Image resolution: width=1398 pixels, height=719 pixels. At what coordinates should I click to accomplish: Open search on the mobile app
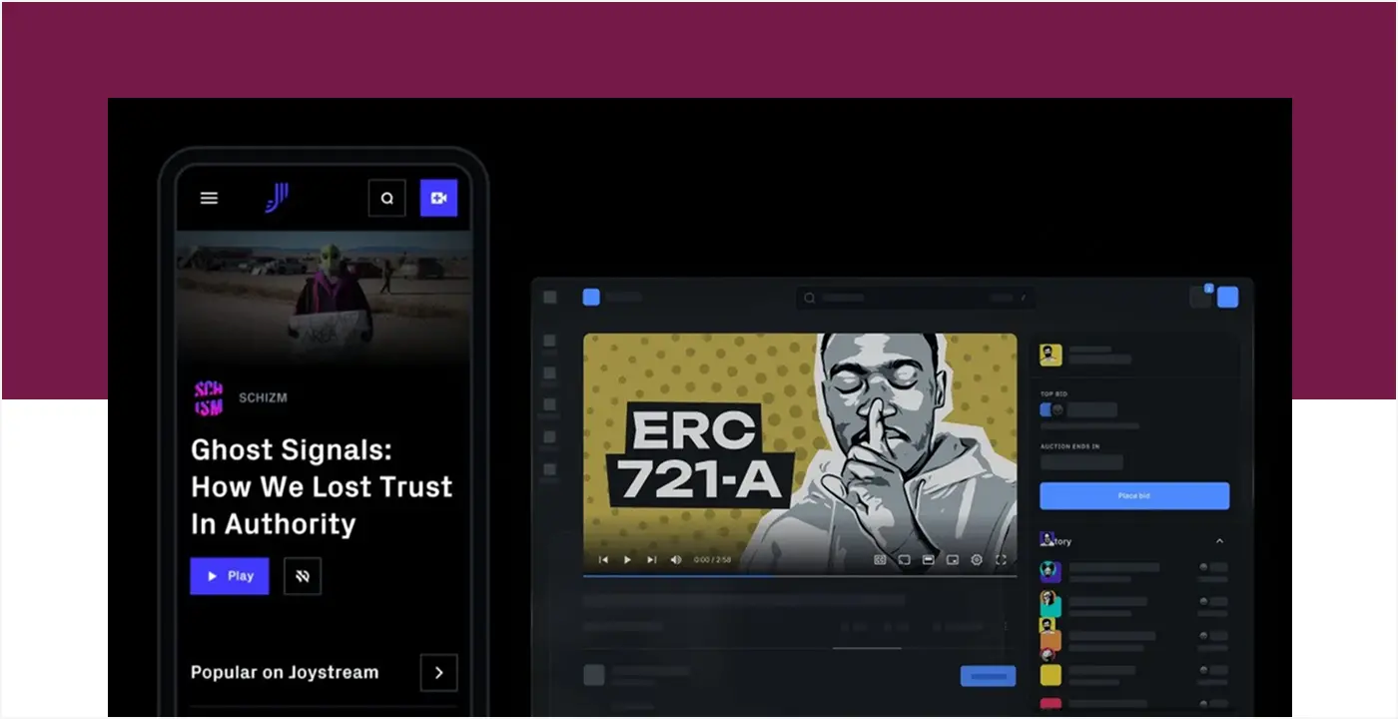click(387, 198)
